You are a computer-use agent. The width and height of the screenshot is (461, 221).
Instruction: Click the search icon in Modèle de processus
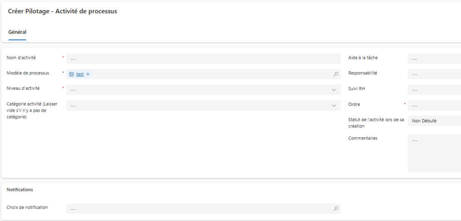tap(336, 74)
